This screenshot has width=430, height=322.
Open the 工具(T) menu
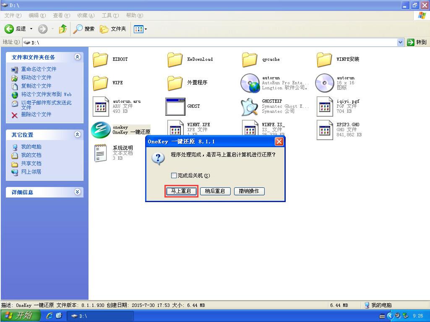click(x=109, y=16)
